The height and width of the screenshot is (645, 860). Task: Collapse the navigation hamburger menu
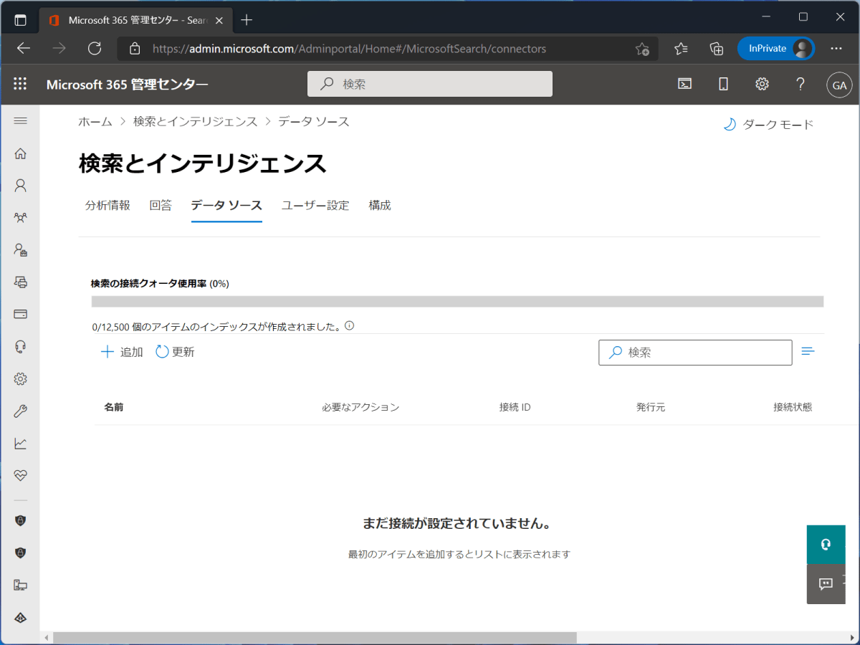pos(20,121)
